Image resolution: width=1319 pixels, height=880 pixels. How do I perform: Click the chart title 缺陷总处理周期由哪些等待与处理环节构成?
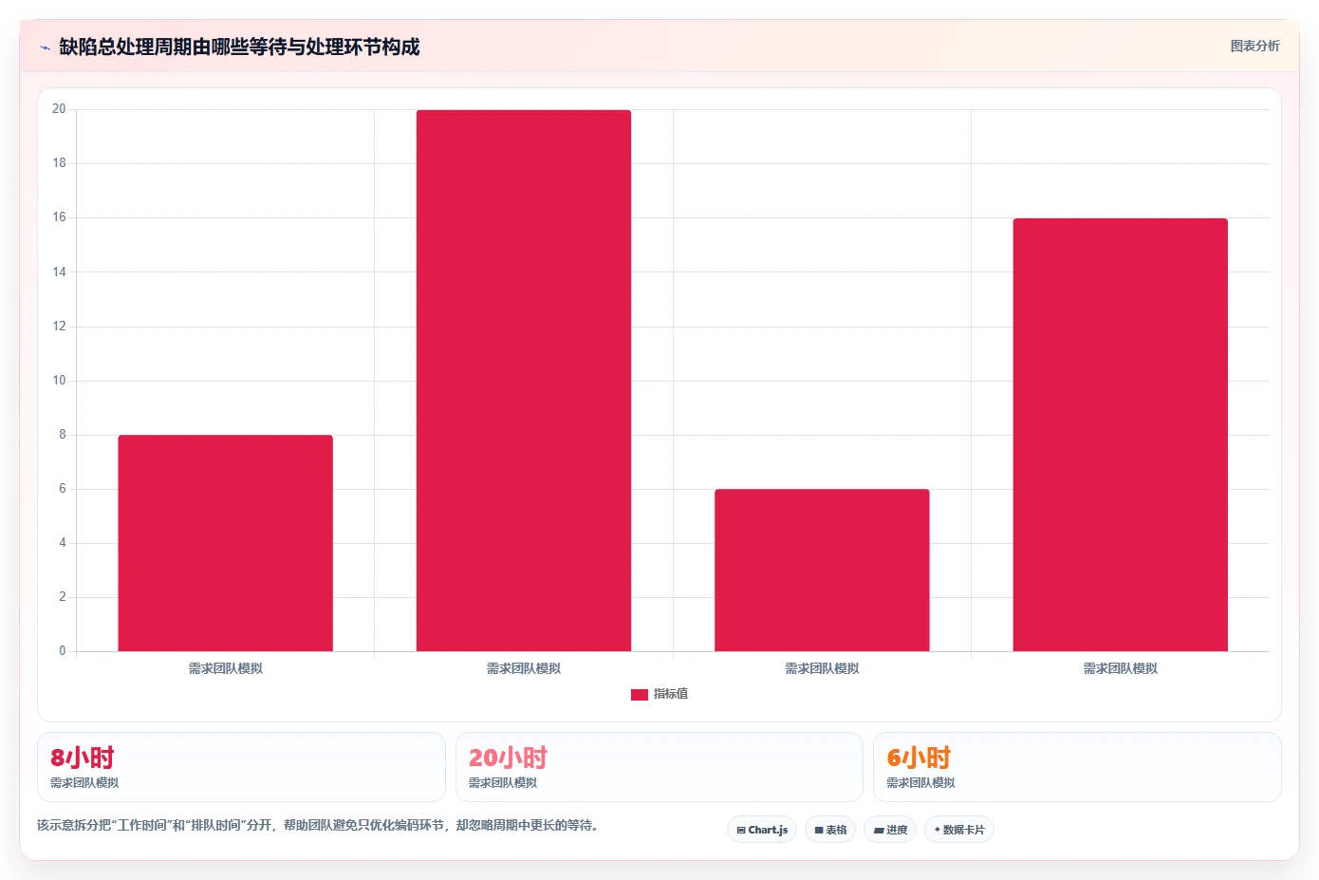(x=239, y=47)
